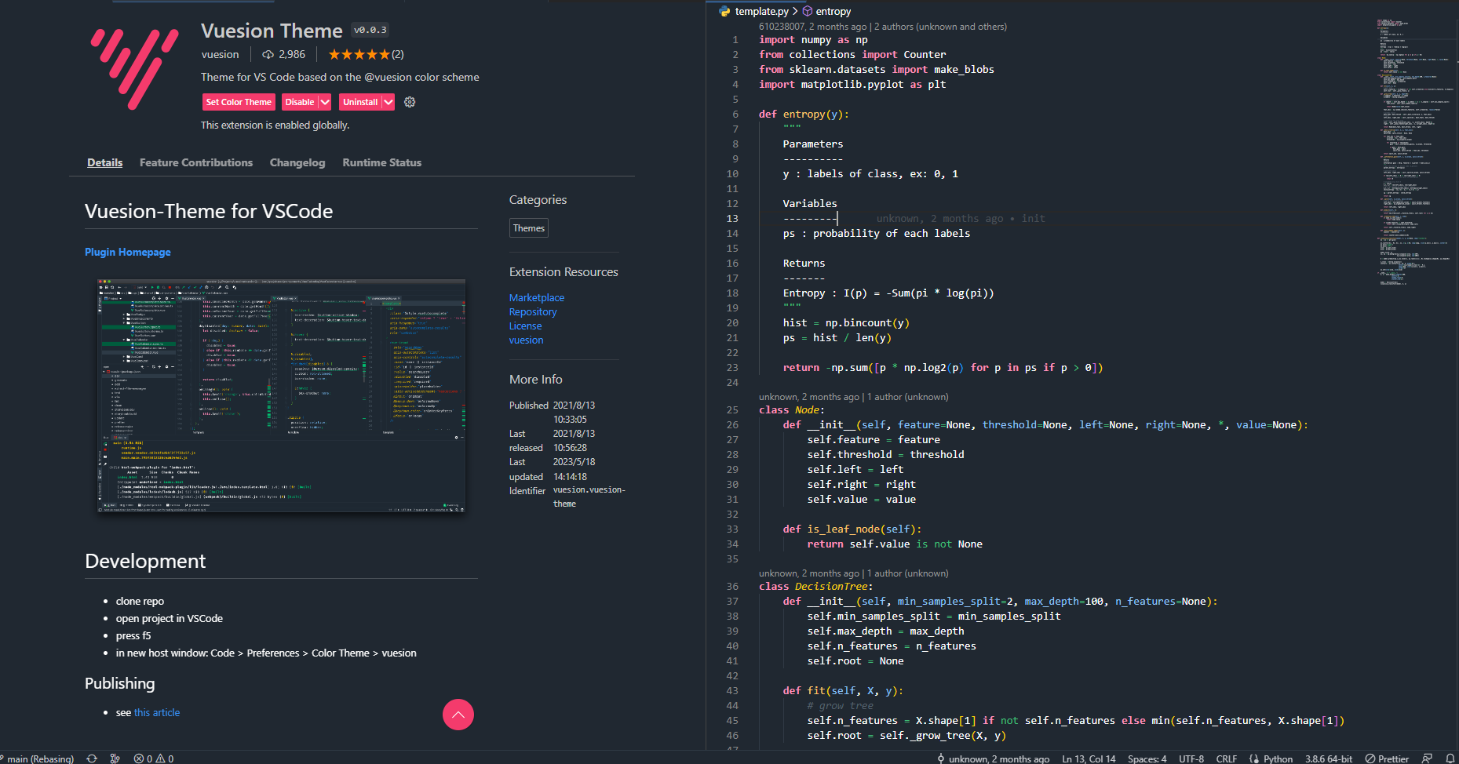Click the inline blame text on line 13

(x=961, y=218)
